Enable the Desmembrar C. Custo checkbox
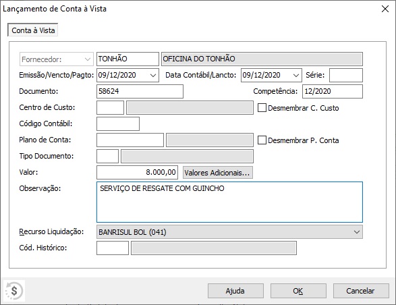The width and height of the screenshot is (396, 305). coord(262,108)
